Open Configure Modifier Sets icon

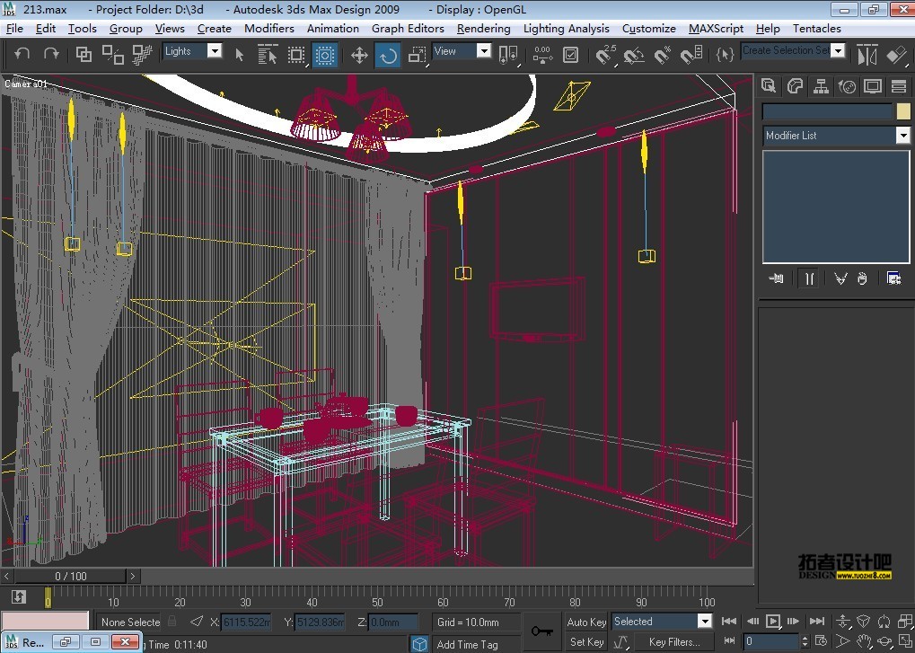click(893, 278)
